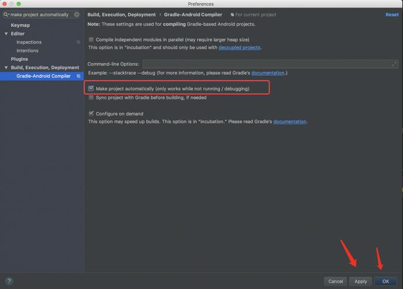The width and height of the screenshot is (403, 289).
Task: Click the For current project icon
Action: (232, 15)
